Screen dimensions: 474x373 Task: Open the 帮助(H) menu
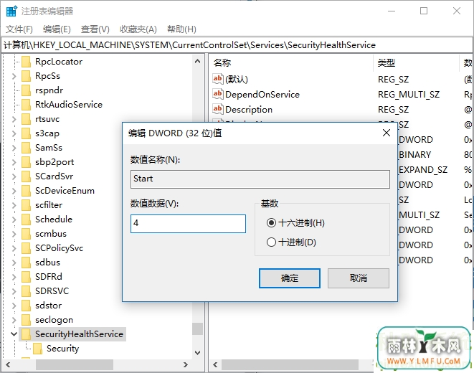coord(181,29)
